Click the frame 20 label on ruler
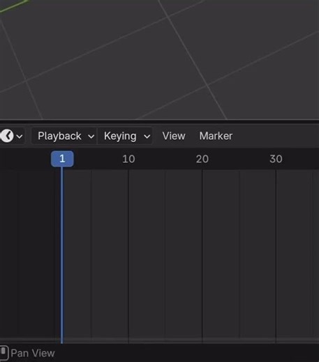The width and height of the screenshot is (319, 362). [x=202, y=159]
